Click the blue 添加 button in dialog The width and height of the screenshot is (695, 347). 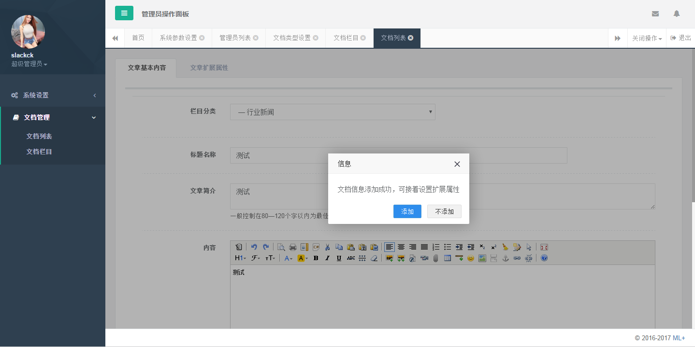coord(407,211)
